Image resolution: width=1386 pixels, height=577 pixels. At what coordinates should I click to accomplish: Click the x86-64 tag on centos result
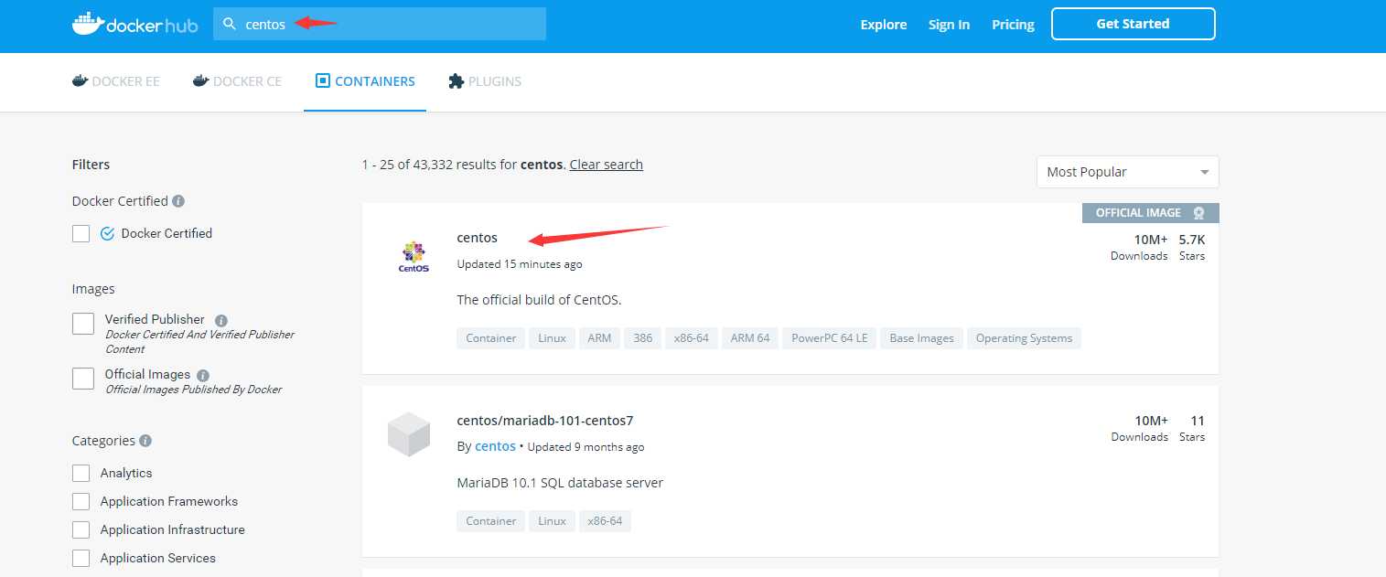point(692,338)
